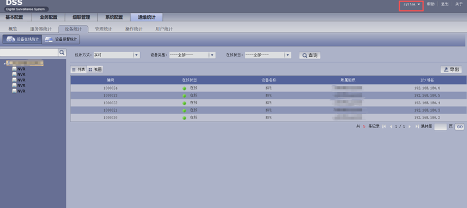The image size is (467, 208).
Task: Open the 帮助 help link
Action: click(431, 4)
